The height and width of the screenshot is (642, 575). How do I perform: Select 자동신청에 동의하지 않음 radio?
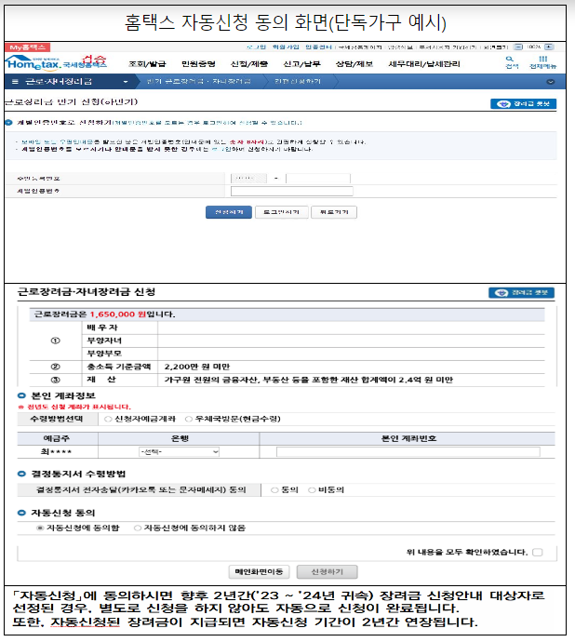coord(138,528)
